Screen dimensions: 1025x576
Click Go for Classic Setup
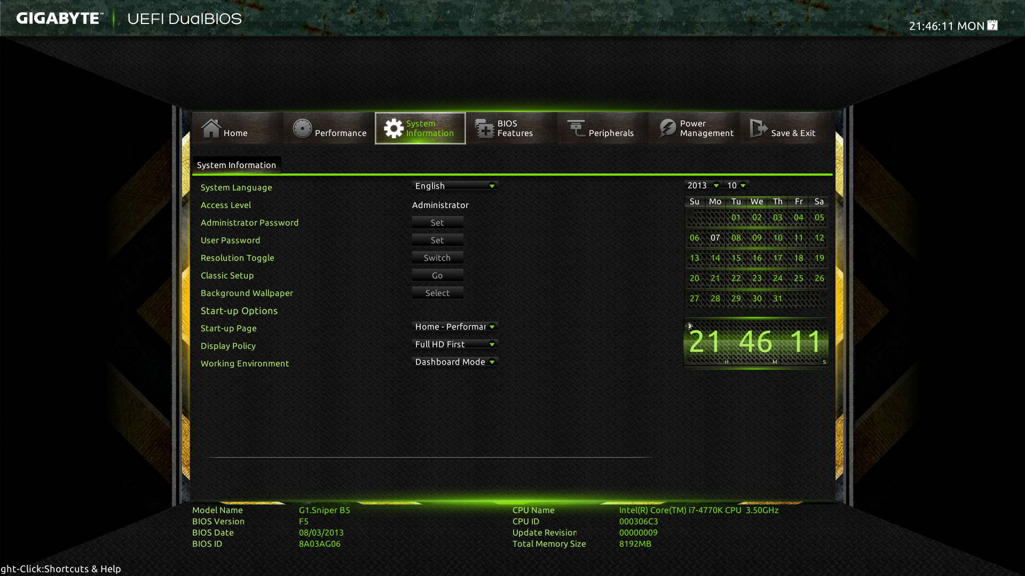coord(437,275)
